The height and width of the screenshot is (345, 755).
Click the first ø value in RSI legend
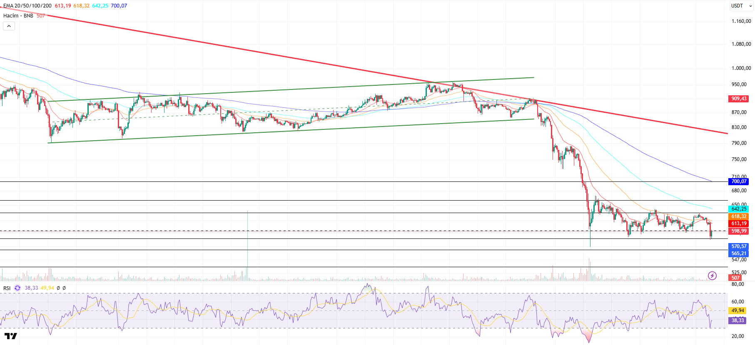point(58,288)
